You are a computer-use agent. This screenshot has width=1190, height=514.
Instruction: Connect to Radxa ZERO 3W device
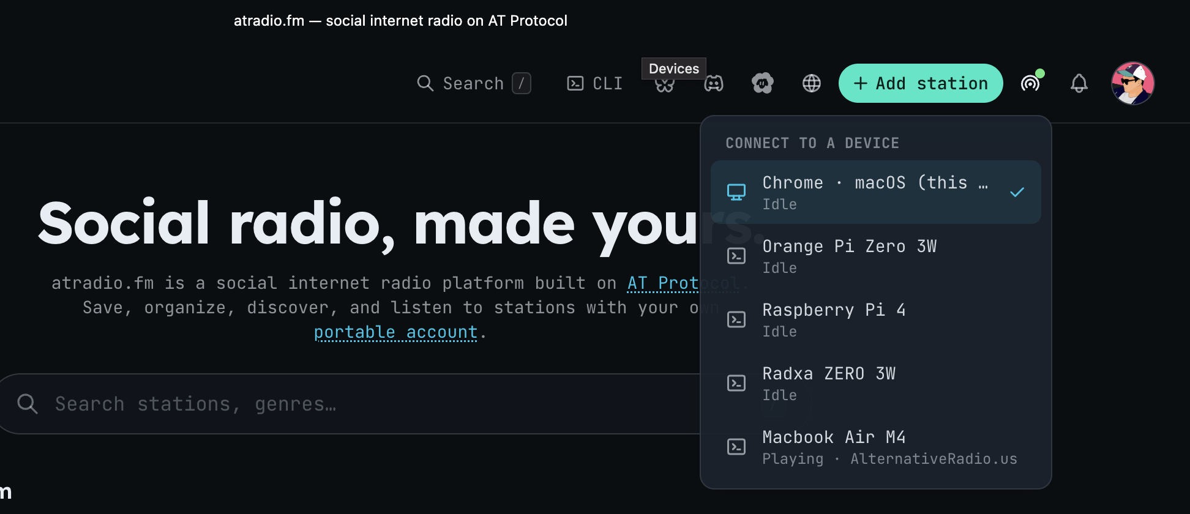coord(876,383)
